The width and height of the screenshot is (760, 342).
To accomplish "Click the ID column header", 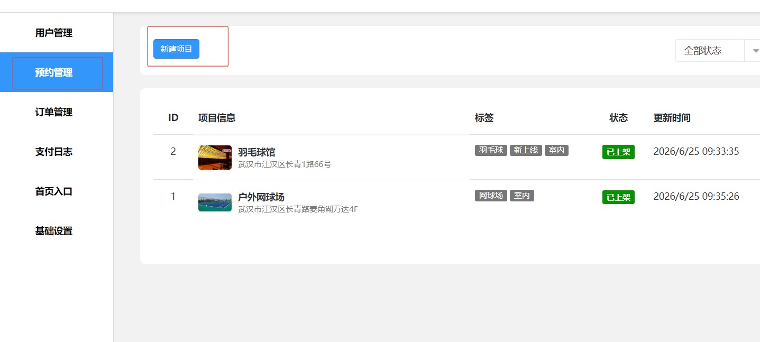I will coord(173,118).
